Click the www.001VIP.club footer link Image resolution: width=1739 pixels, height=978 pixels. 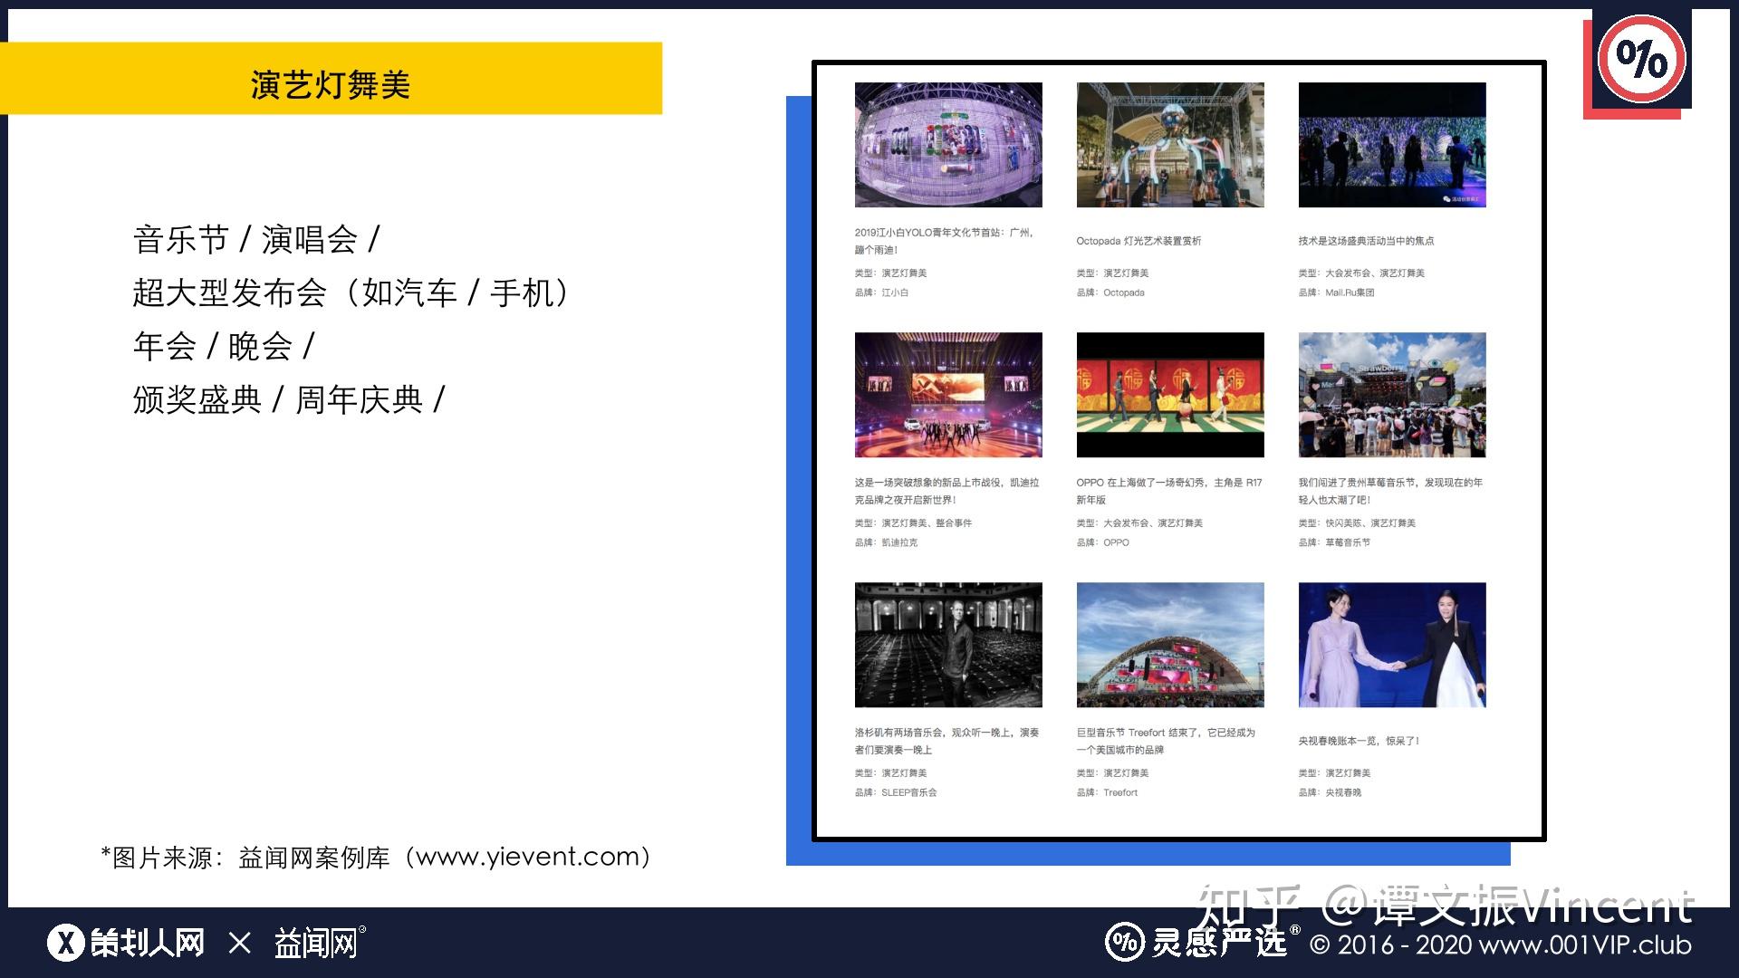[x=1585, y=944]
